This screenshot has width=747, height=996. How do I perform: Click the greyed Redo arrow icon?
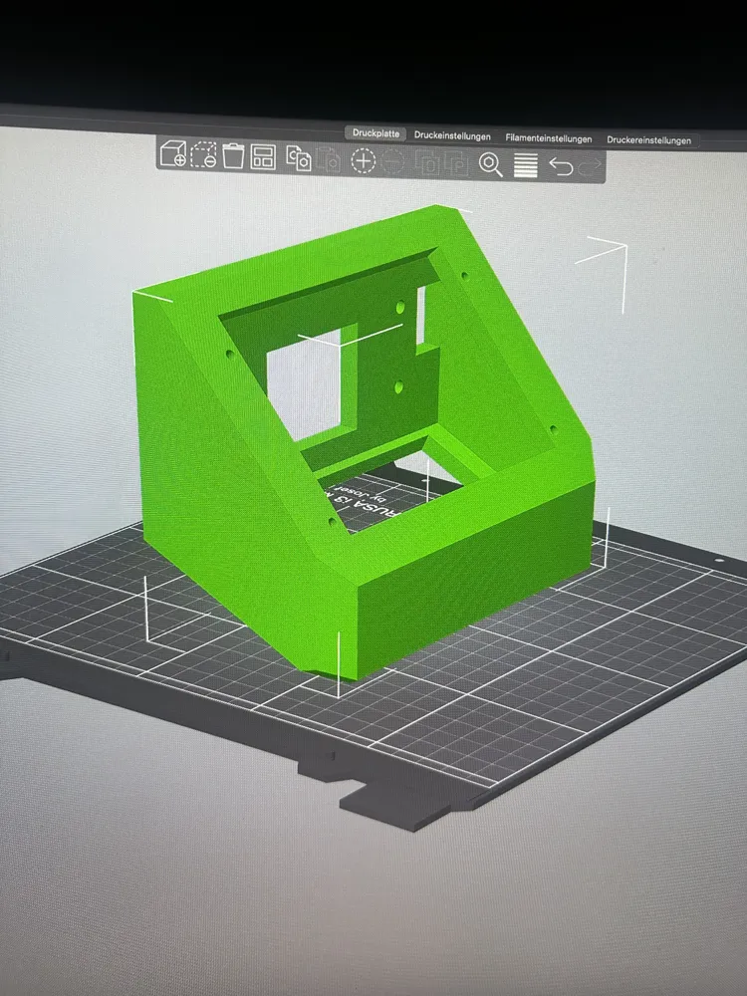(x=590, y=167)
